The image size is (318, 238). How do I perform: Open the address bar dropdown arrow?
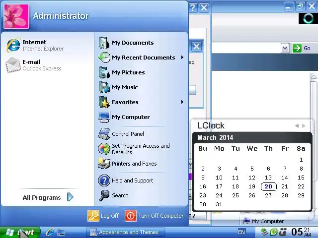pyautogui.click(x=285, y=48)
